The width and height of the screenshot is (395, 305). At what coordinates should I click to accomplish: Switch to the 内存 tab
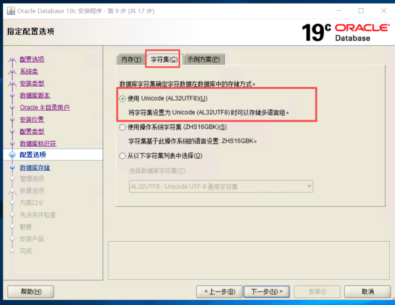click(131, 59)
